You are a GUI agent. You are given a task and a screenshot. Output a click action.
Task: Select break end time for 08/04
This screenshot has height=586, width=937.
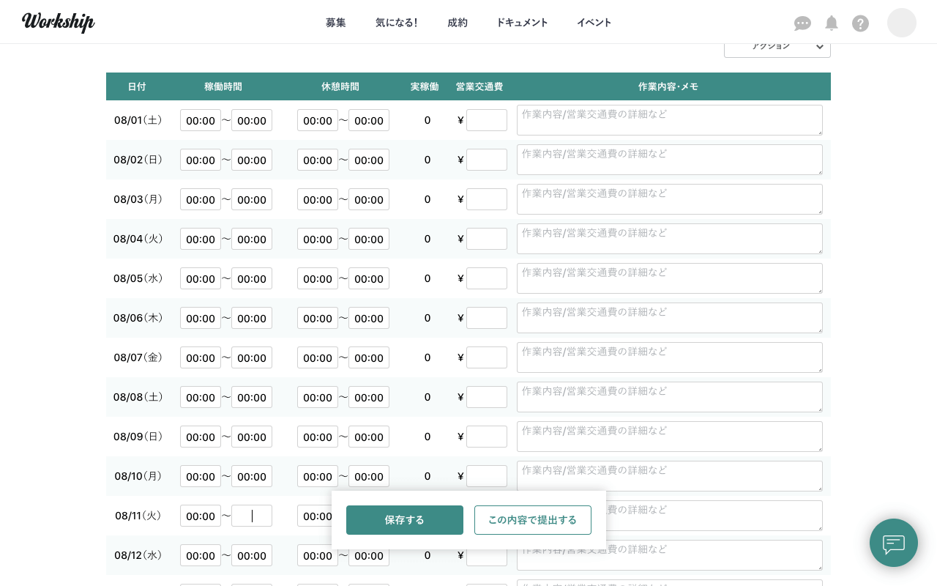pos(369,239)
